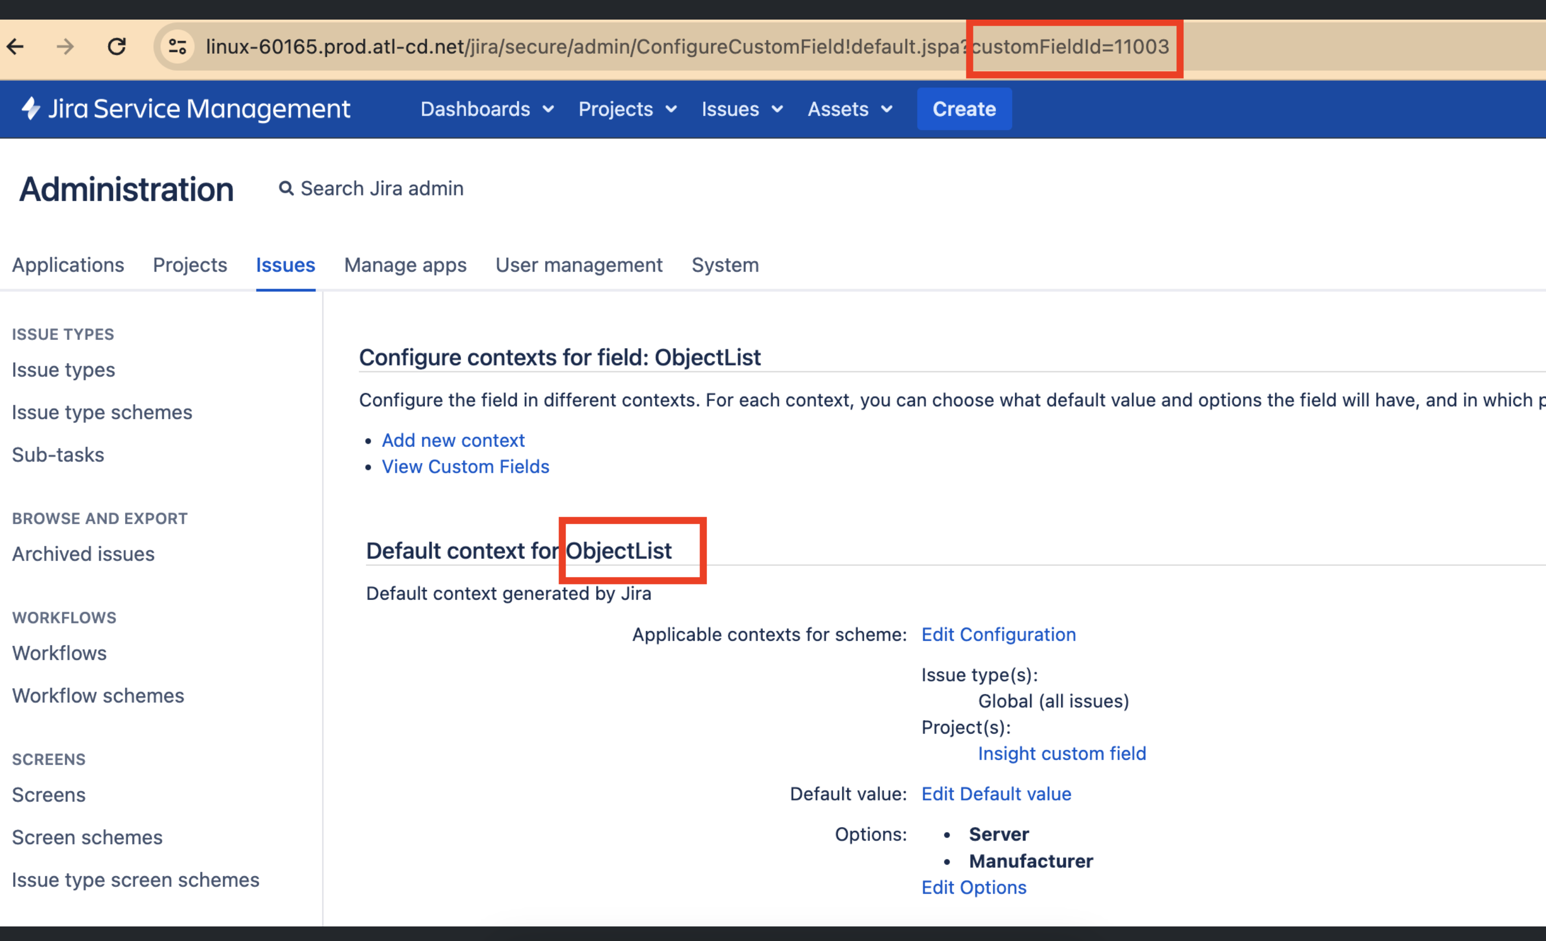Viewport: 1546px width, 941px height.
Task: Expand the Dashboards dropdown
Action: pyautogui.click(x=488, y=109)
